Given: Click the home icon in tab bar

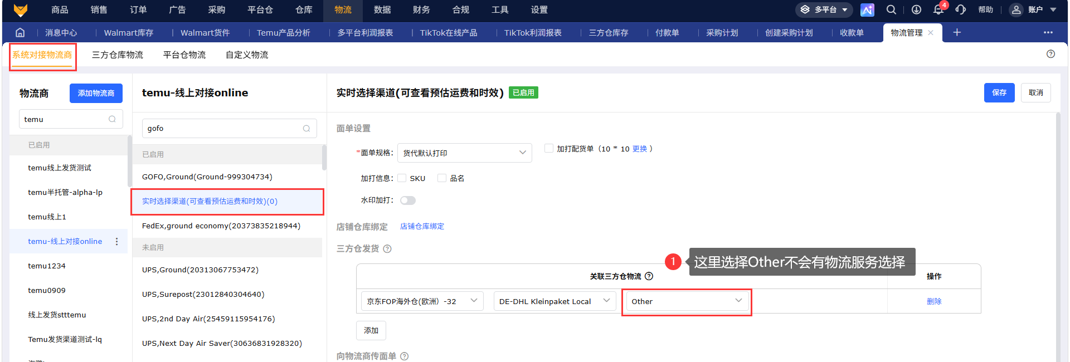Looking at the screenshot, I should (20, 32).
